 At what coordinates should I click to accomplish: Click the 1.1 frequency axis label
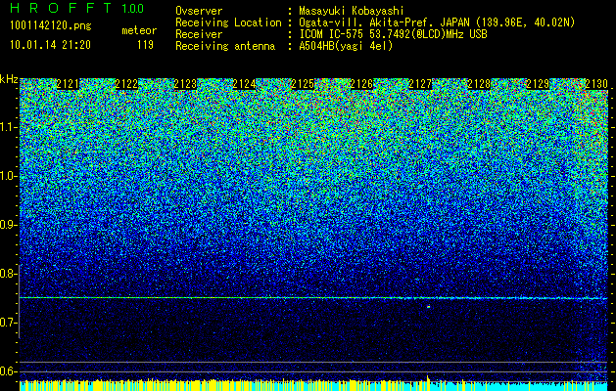(7, 127)
